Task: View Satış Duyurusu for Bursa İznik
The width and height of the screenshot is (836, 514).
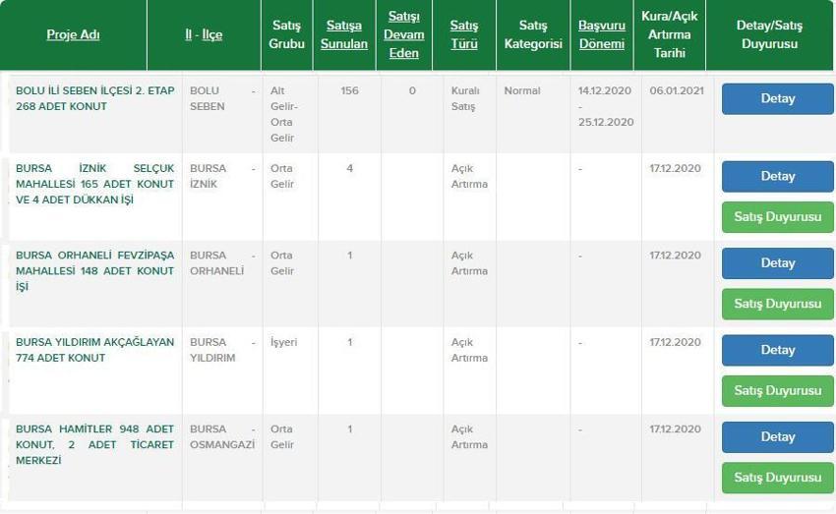Action: click(x=777, y=217)
